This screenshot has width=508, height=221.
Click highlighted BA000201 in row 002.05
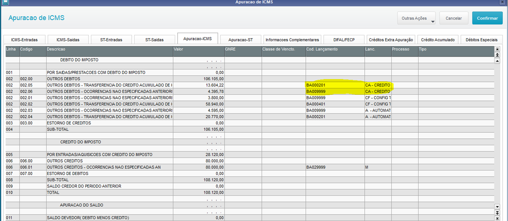[316, 85]
